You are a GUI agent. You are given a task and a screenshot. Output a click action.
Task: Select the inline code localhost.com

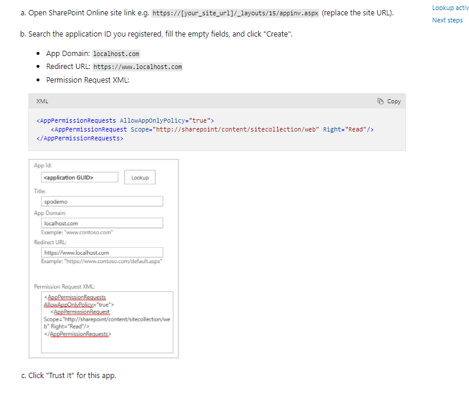[x=116, y=54]
